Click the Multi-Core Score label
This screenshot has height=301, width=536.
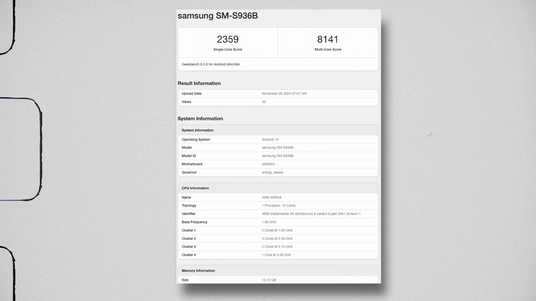coord(328,50)
